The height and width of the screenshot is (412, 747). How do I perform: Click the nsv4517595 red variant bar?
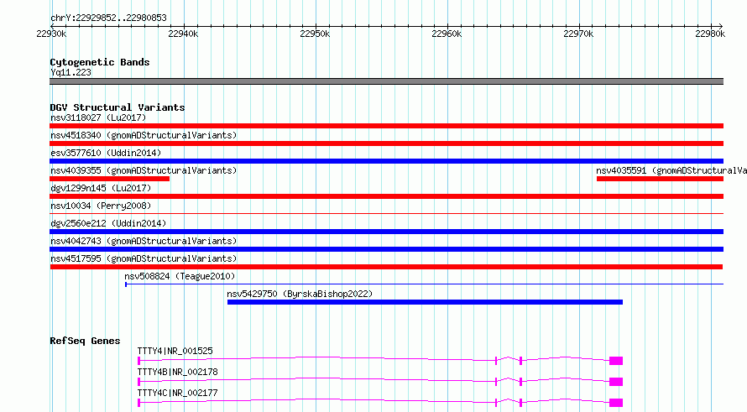(x=386, y=267)
